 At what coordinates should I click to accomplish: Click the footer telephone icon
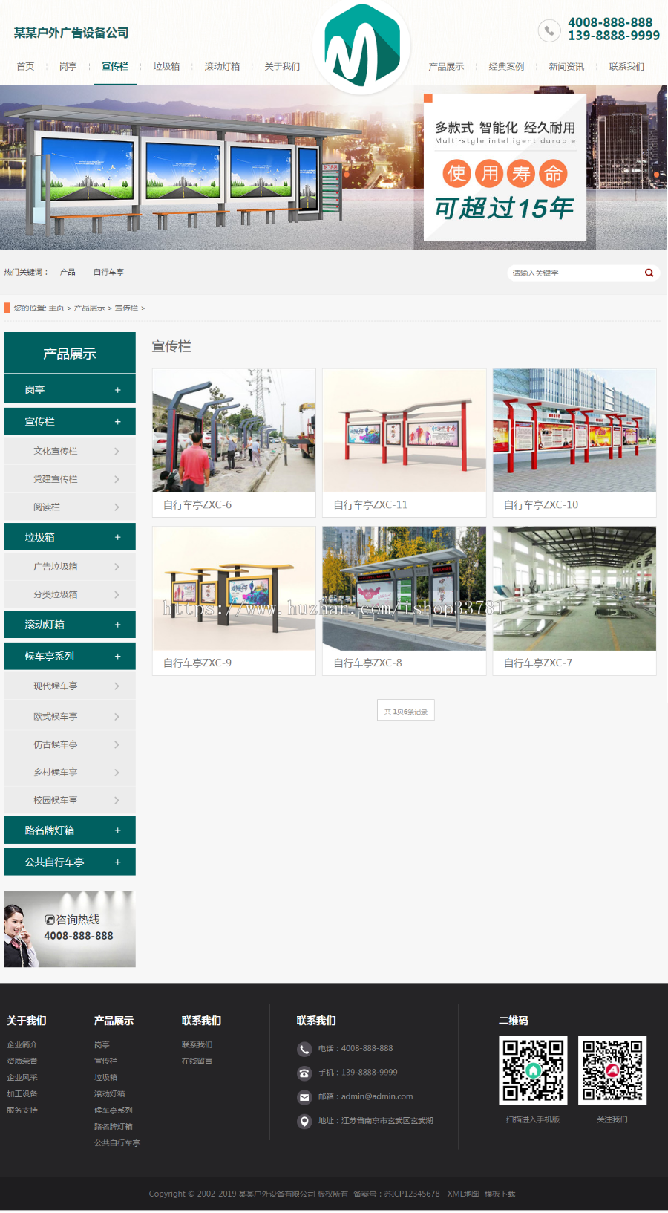tap(304, 1049)
